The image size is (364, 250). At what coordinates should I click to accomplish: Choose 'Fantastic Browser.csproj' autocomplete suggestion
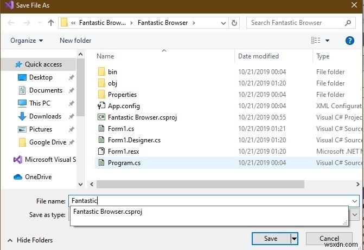[107, 212]
